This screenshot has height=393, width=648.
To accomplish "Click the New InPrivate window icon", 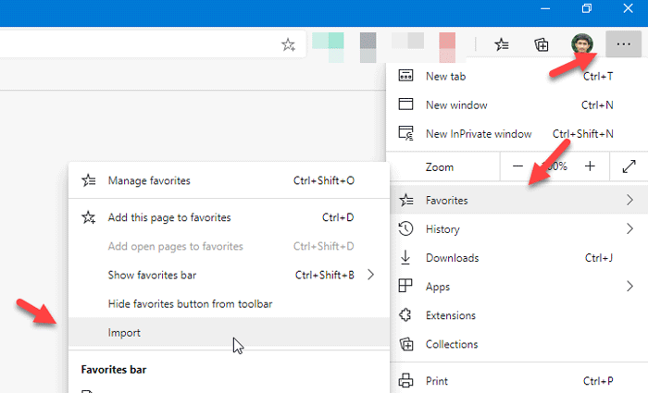I will point(405,133).
